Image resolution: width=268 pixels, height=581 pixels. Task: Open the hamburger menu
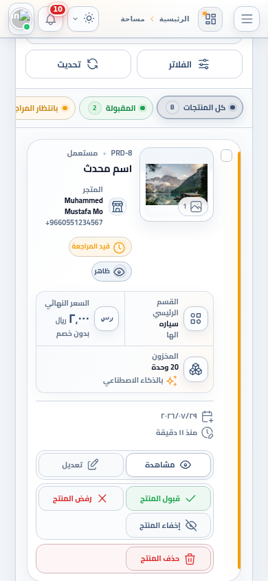point(247,19)
